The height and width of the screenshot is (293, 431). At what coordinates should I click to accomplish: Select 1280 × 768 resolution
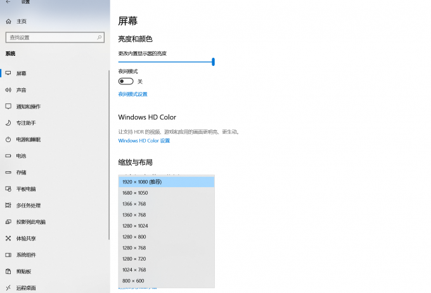click(166, 248)
